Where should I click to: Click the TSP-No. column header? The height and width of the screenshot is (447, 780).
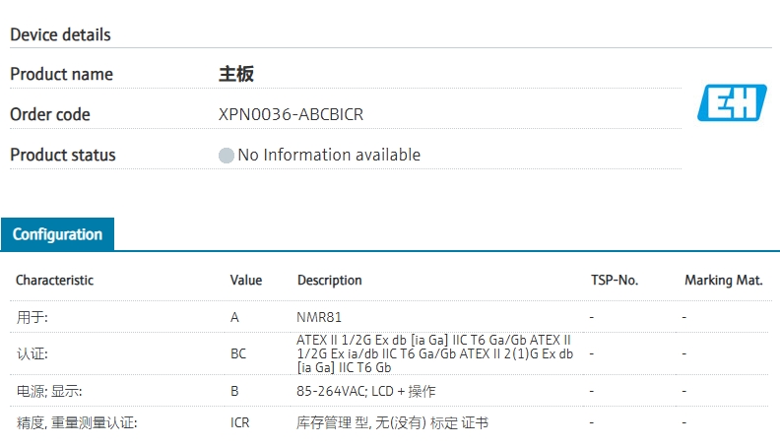[x=615, y=281]
